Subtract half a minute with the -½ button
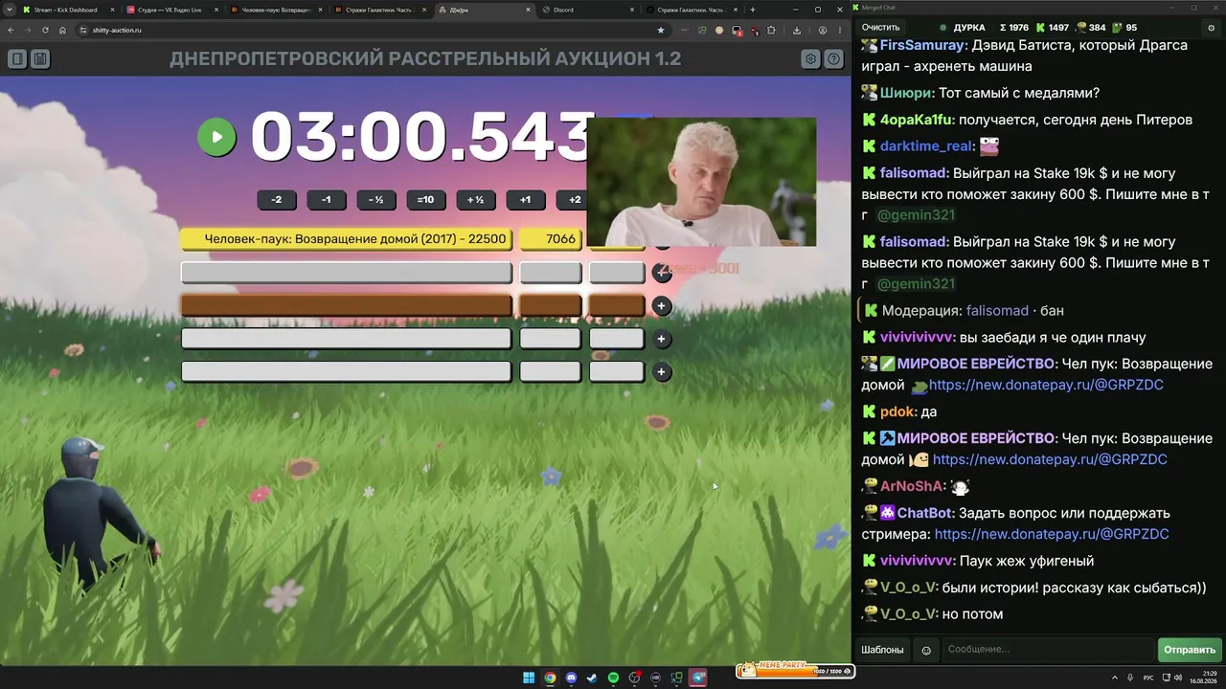The width and height of the screenshot is (1226, 689). (x=376, y=200)
